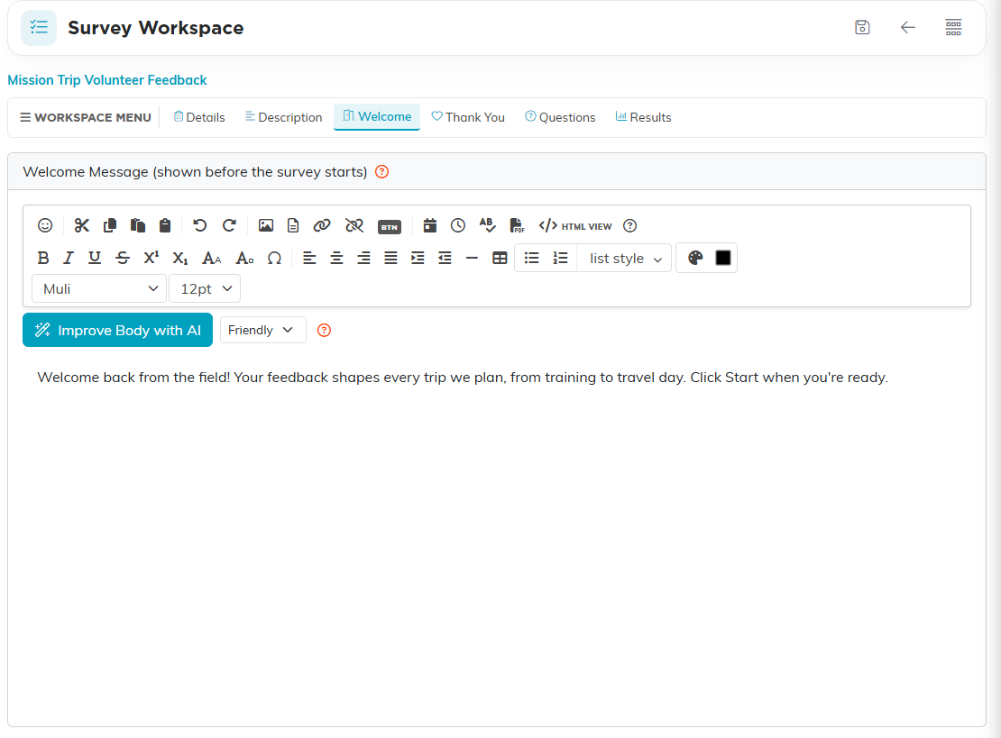Click the paste icon beside copy
The image size is (1001, 738).
pos(137,225)
